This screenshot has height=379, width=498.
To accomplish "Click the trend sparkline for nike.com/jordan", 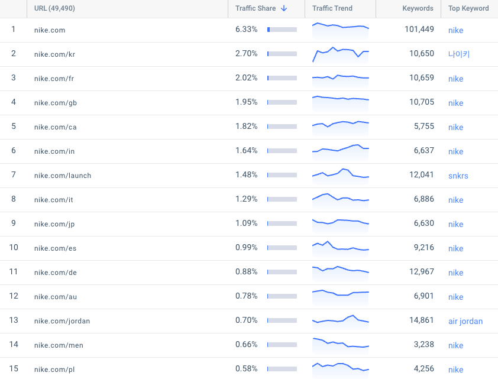I will pos(341,320).
